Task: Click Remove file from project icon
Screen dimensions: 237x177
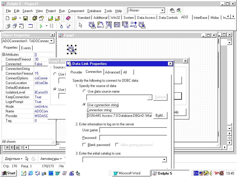Action: (57, 18)
